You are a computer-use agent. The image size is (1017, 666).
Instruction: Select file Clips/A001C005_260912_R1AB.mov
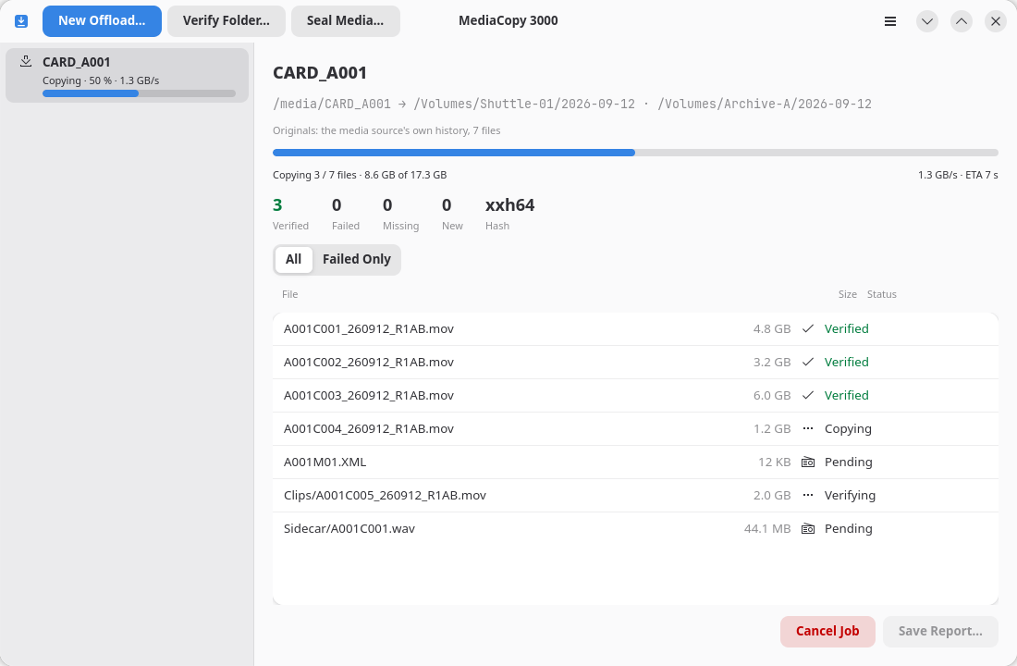[635, 495]
